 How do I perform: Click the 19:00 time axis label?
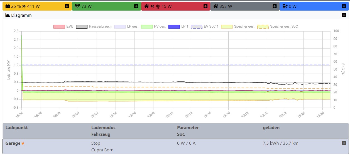point(76,114)
